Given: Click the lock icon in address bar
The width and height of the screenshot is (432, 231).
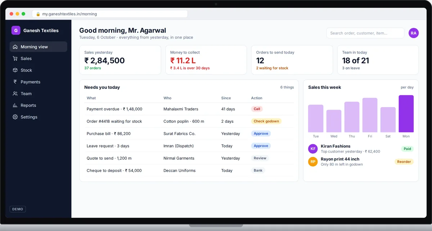Looking at the screenshot, I should pyautogui.click(x=38, y=14).
